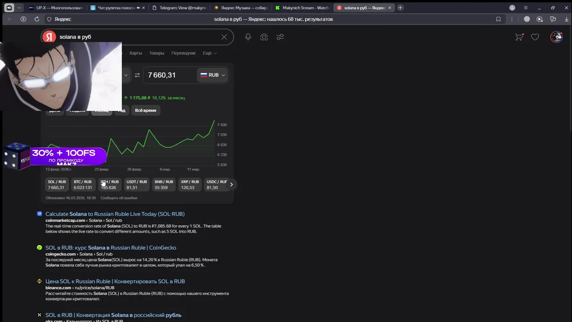The height and width of the screenshot is (322, 572).
Task: Open the 'Карты' search category
Action: tap(135, 53)
